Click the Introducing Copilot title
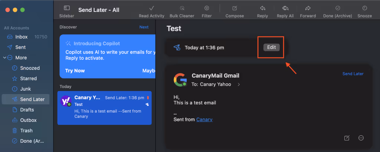The image size is (380, 152). point(97,44)
